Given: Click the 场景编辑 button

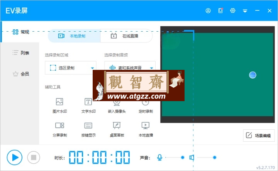Looking at the screenshot, I should click(x=259, y=135).
